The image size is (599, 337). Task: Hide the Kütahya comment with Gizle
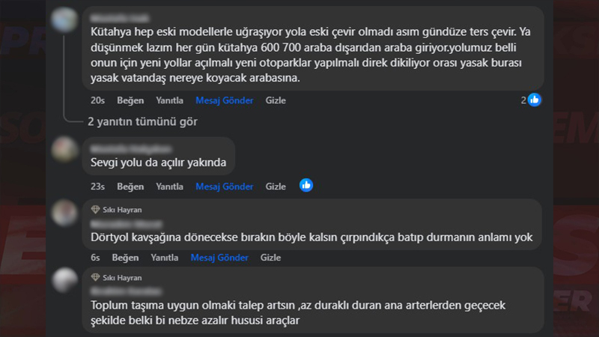(x=276, y=100)
